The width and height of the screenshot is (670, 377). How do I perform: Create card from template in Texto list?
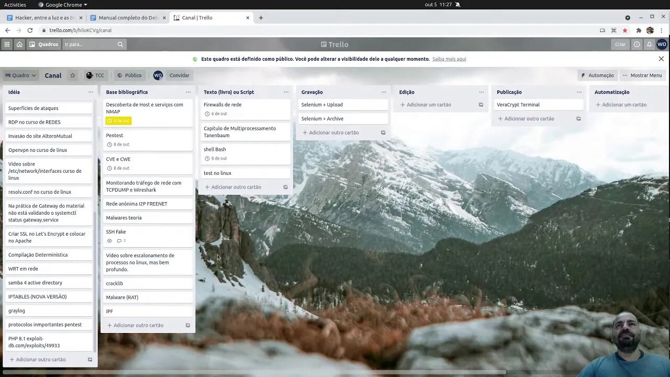click(285, 187)
